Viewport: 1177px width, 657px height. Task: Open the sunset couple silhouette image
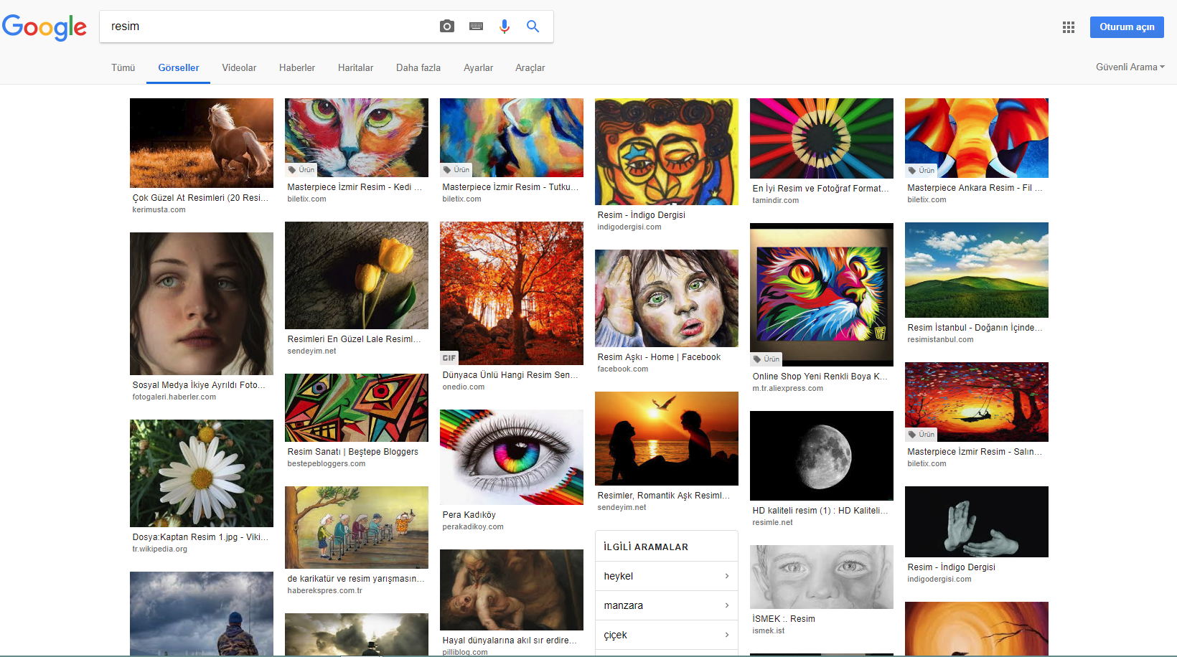(667, 438)
